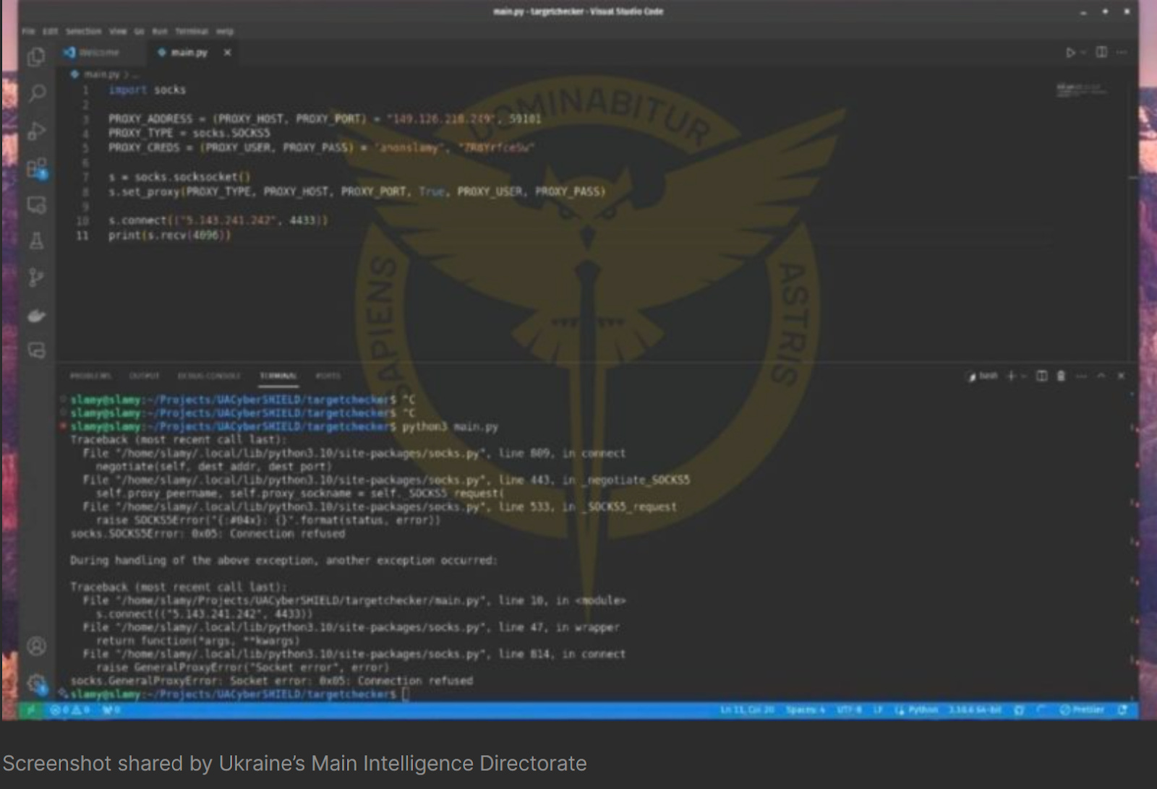Open the Edit menu

pyautogui.click(x=51, y=31)
